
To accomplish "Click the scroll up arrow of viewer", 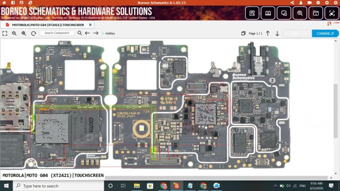I will pos(336,41).
